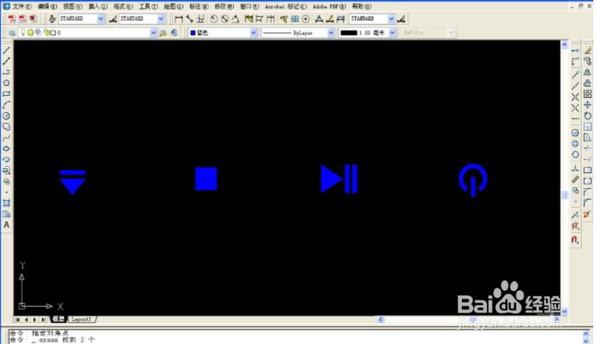Select the Multiline Text tool (A)

point(6,225)
